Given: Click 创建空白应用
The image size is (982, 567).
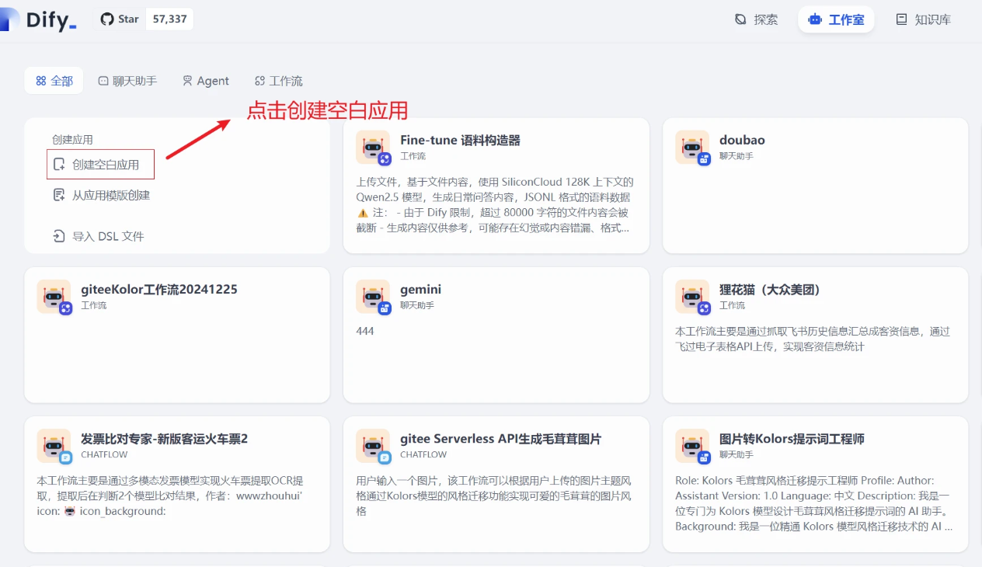Looking at the screenshot, I should (100, 165).
